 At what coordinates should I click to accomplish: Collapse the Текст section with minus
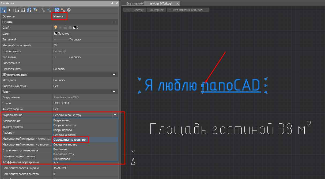[x=114, y=92]
